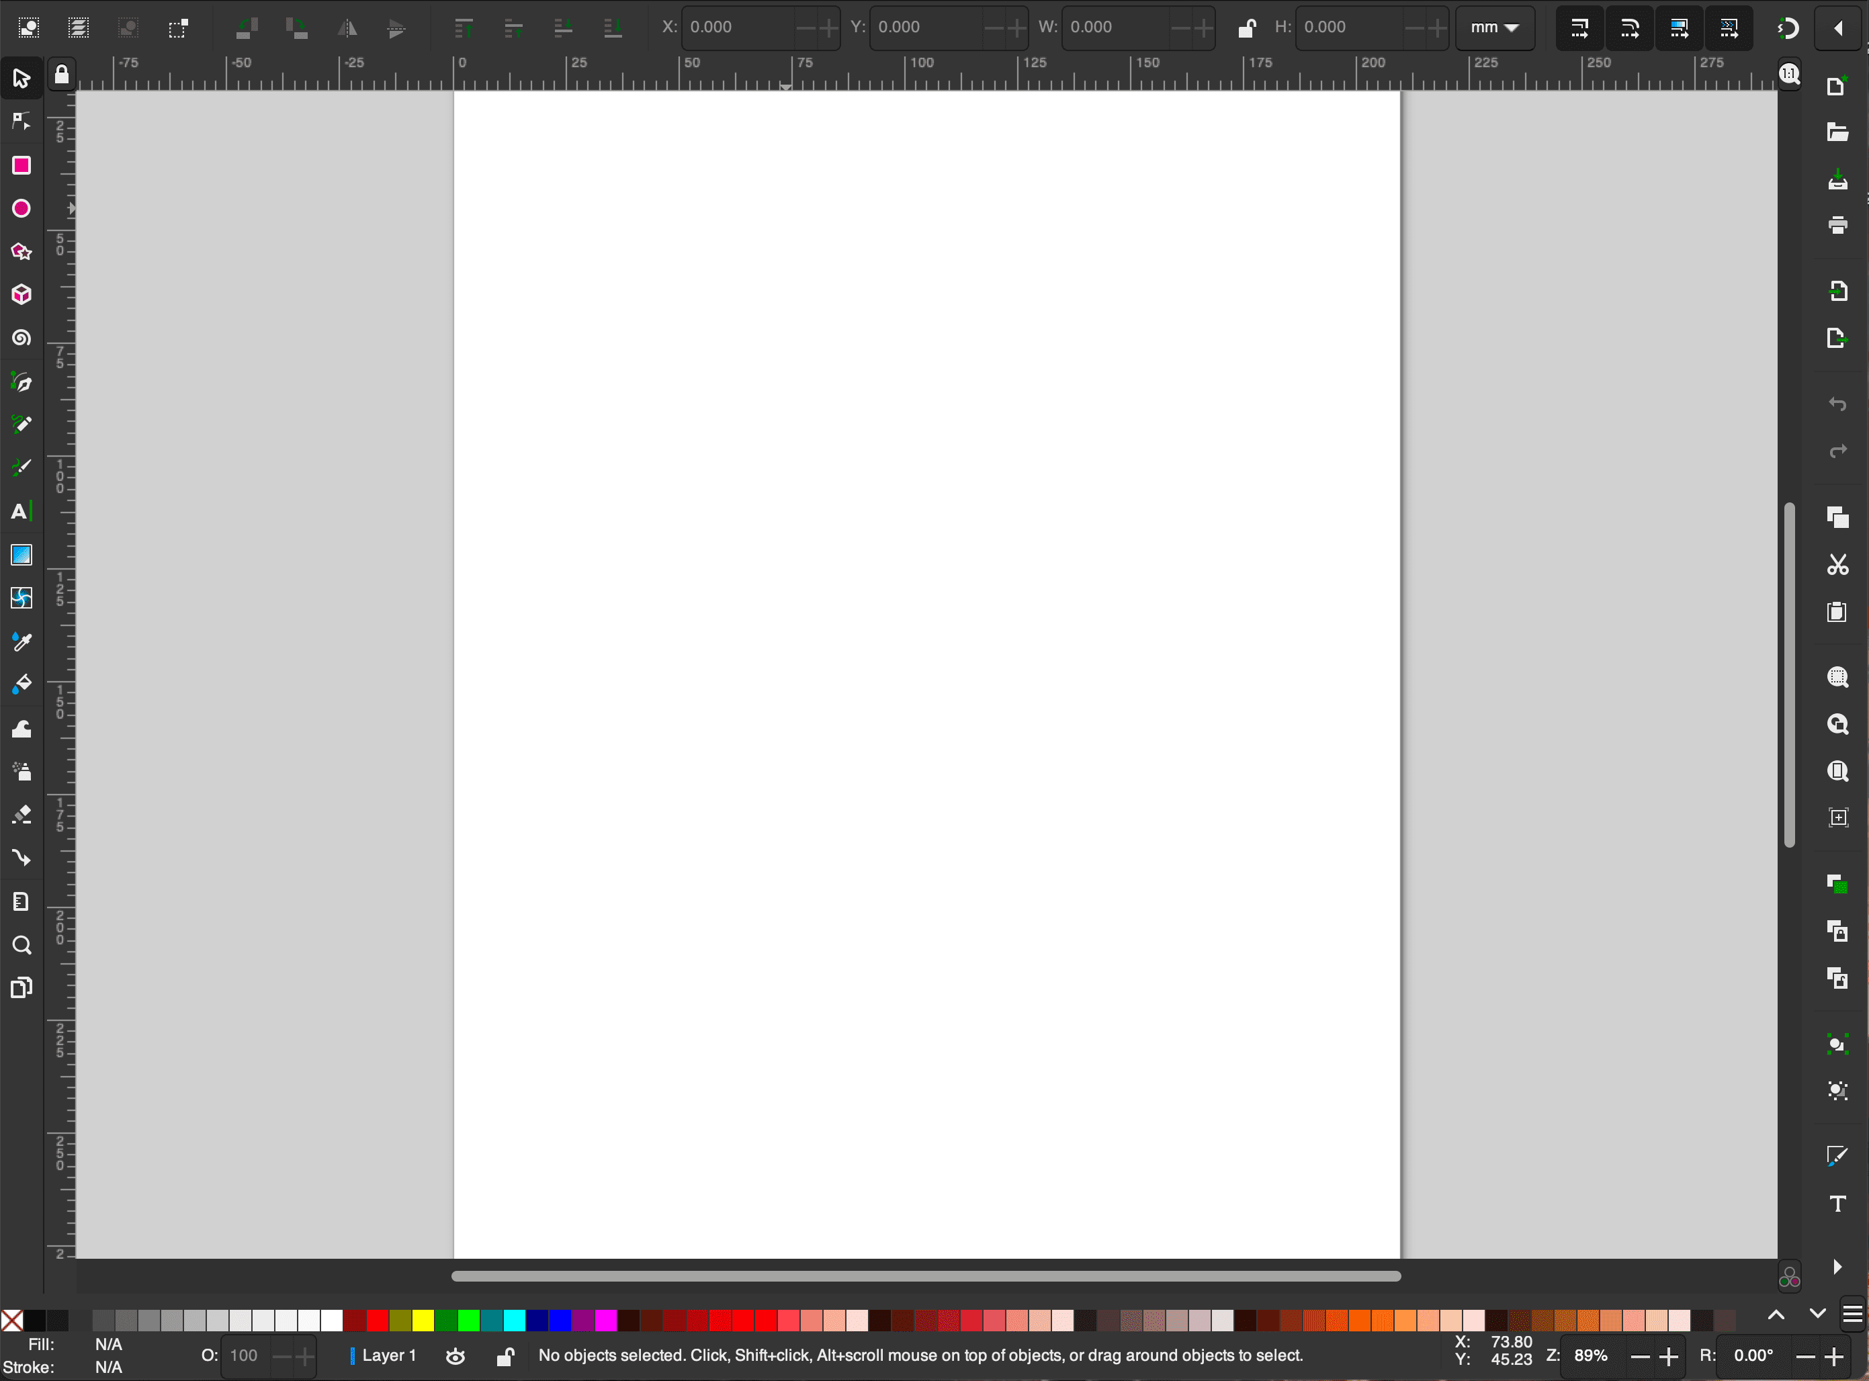Expand the commands bar overflow arrow
This screenshot has width=1869, height=1381.
click(x=1837, y=1267)
